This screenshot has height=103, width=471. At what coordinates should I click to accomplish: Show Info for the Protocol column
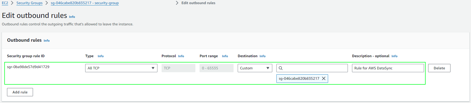[181, 56]
